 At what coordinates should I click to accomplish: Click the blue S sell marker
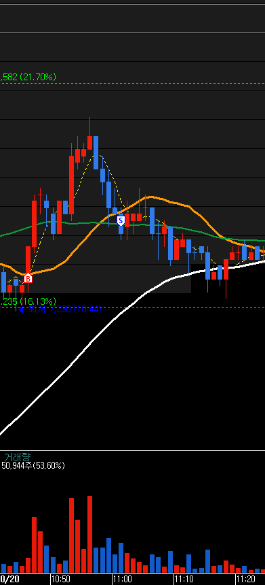(x=121, y=221)
